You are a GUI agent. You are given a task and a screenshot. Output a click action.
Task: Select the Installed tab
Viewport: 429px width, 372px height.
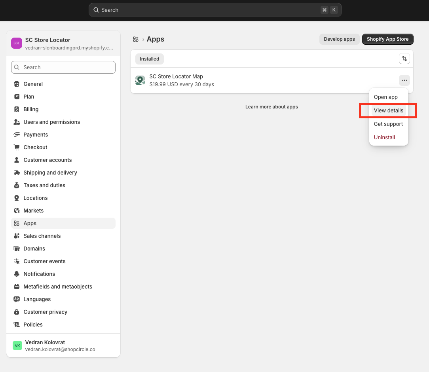pos(149,59)
